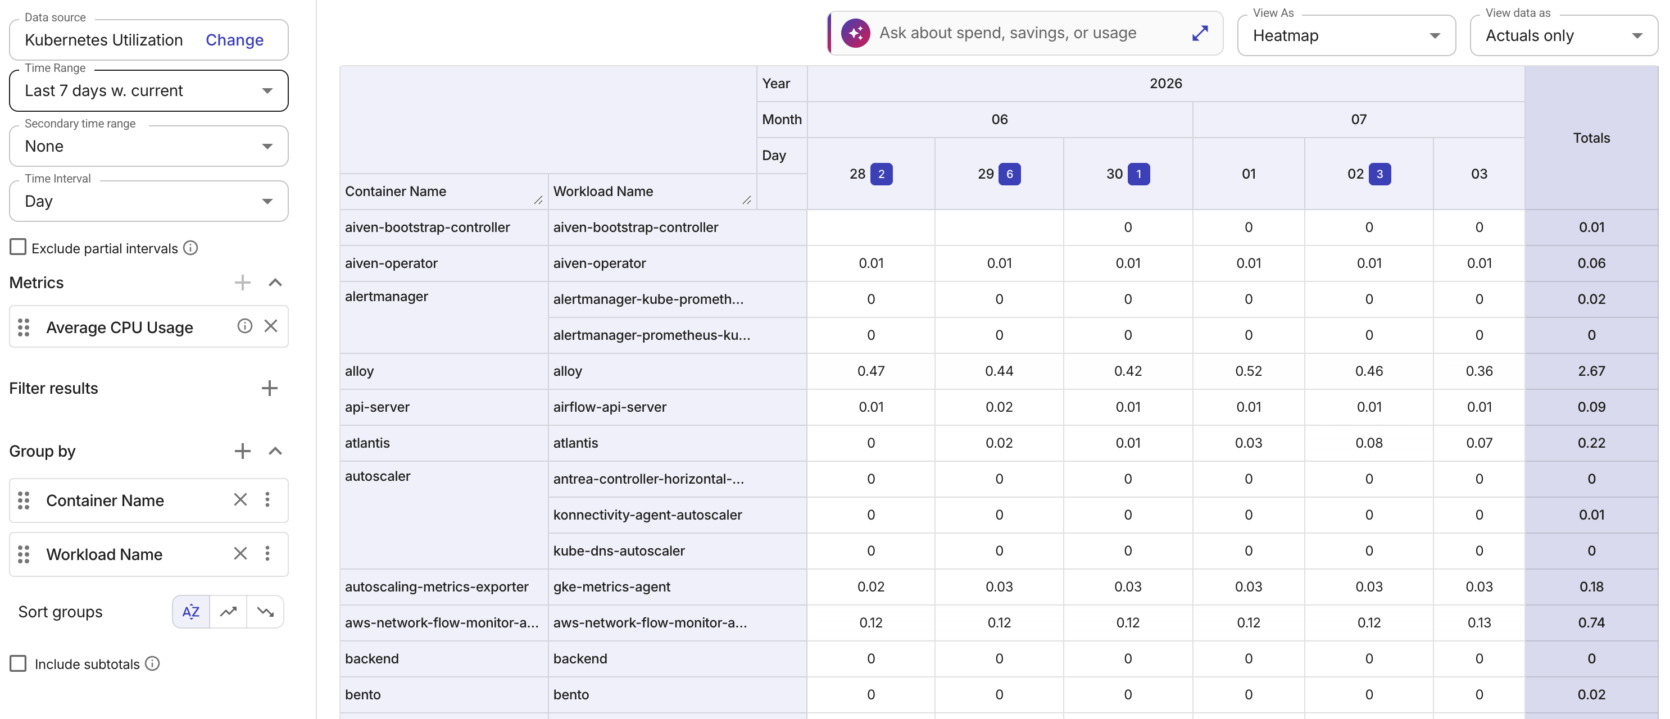
Task: Select the bento container row
Action: coord(443,695)
